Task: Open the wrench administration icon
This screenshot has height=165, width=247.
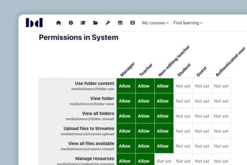Action: [108, 23]
